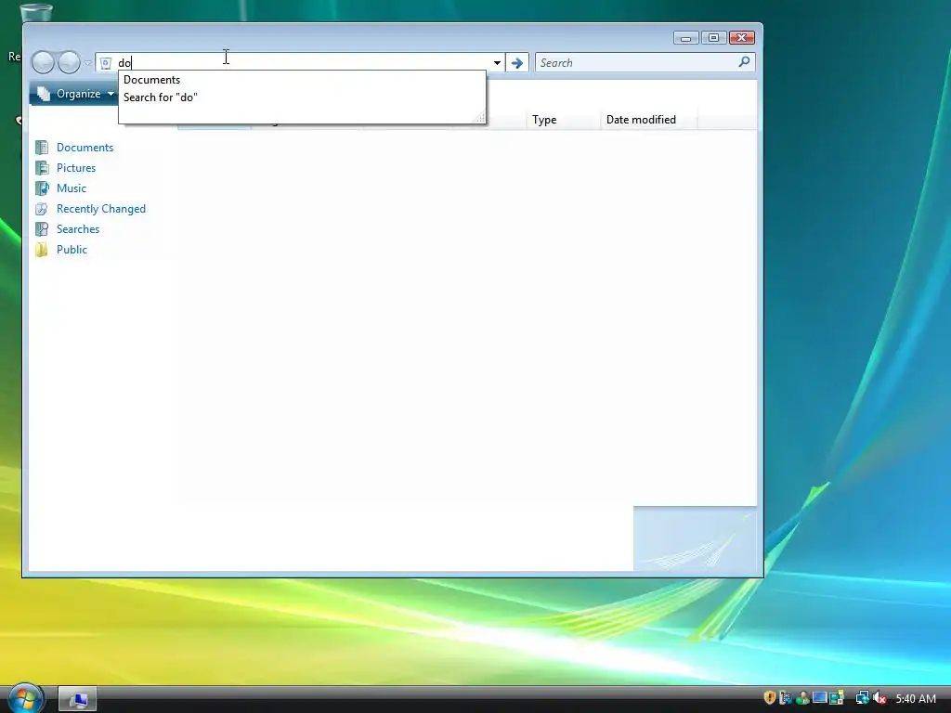Image resolution: width=951 pixels, height=713 pixels.
Task: Click the yellow Public folder icon
Action: (x=42, y=250)
